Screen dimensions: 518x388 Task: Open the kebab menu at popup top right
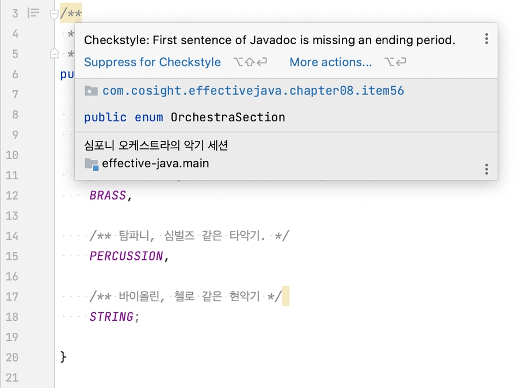pyautogui.click(x=486, y=39)
